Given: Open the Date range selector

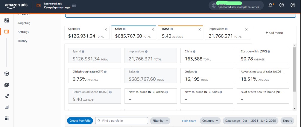Looking at the screenshot, I should pos(250,121).
